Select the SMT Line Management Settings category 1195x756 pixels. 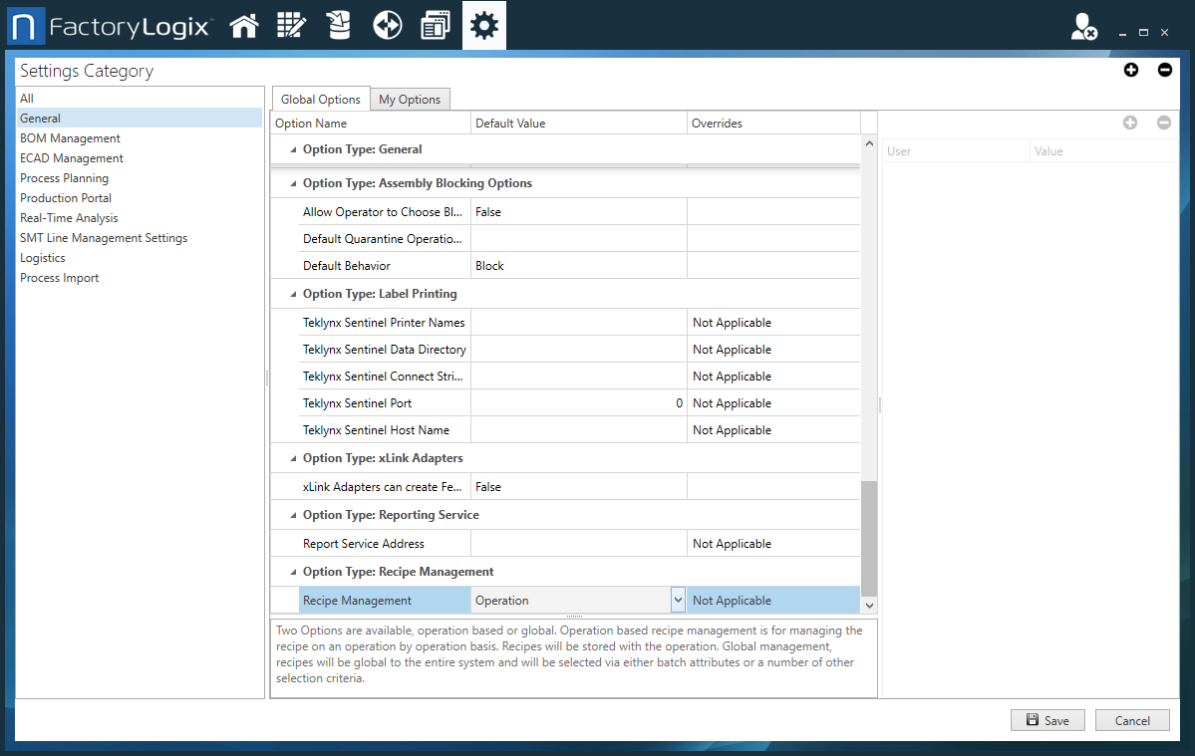pyautogui.click(x=104, y=237)
